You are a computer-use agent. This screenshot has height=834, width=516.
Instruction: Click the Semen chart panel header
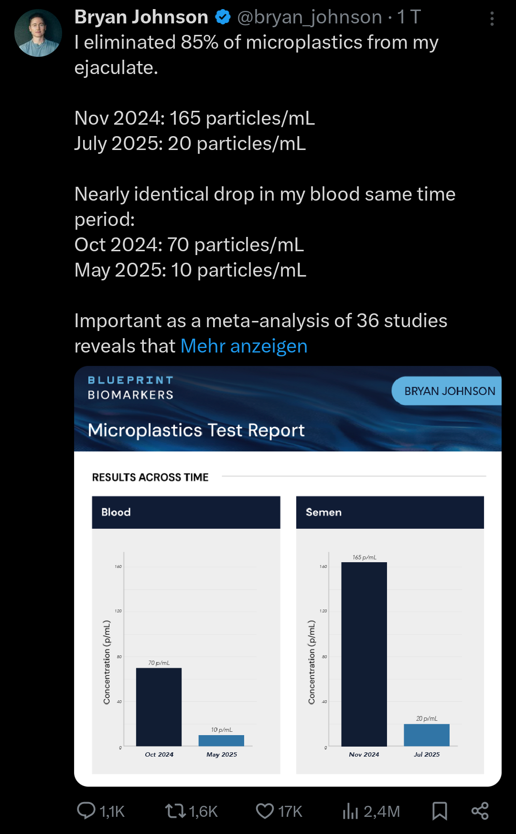click(x=390, y=512)
